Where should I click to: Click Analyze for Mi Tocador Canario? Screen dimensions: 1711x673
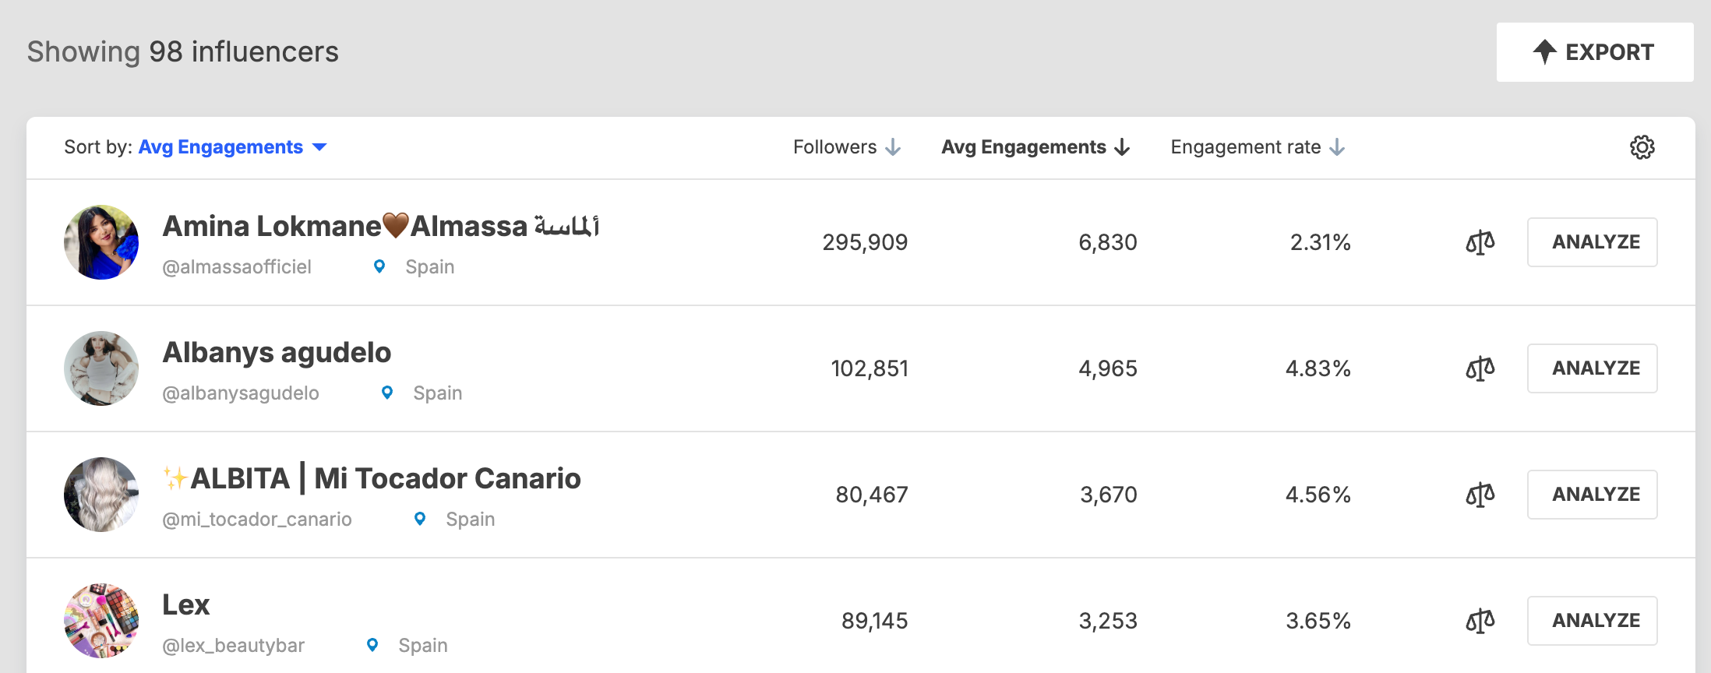point(1593,495)
